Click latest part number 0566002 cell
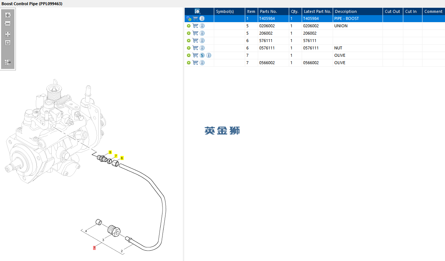This screenshot has height=261, width=445. (x=317, y=63)
